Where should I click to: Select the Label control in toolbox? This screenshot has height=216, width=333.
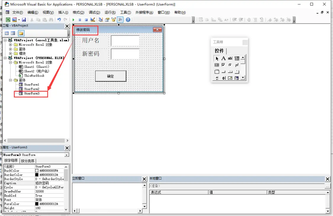click(223, 58)
